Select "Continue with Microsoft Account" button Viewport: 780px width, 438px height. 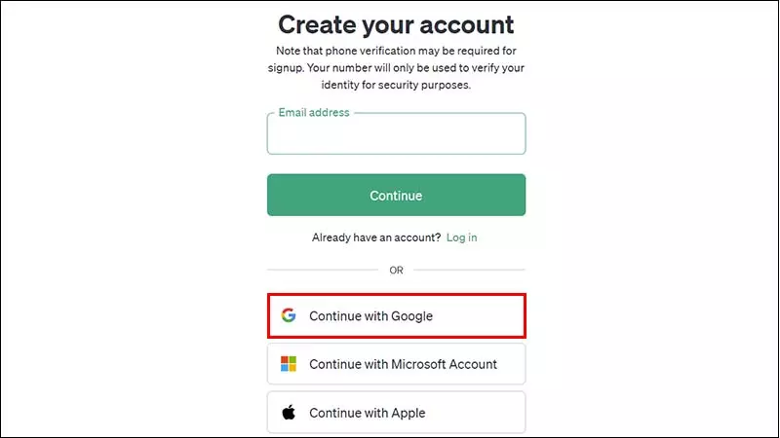point(397,364)
